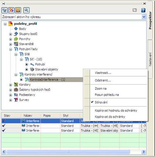The width and height of the screenshot is (155, 157).
Task: Click the status checkmark in third table row
Action: point(4,130)
